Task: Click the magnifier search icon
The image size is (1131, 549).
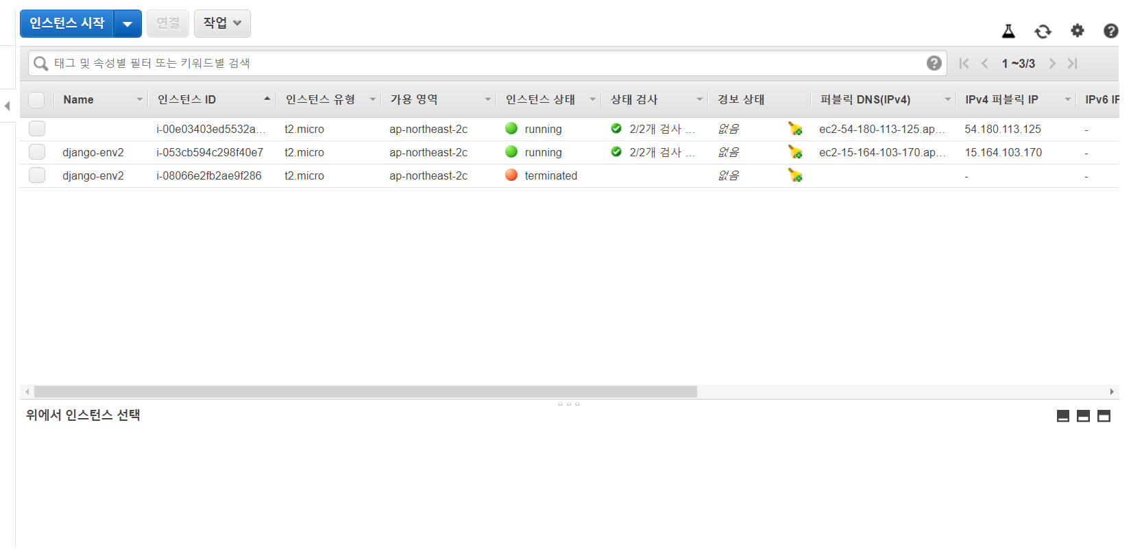Action: 41,63
